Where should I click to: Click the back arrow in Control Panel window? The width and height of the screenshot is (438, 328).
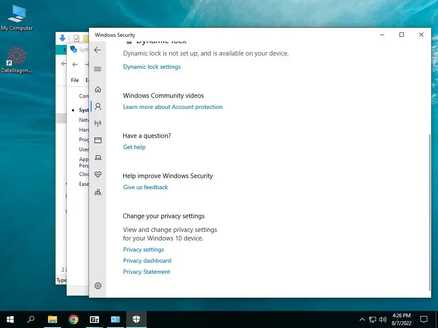(75, 64)
